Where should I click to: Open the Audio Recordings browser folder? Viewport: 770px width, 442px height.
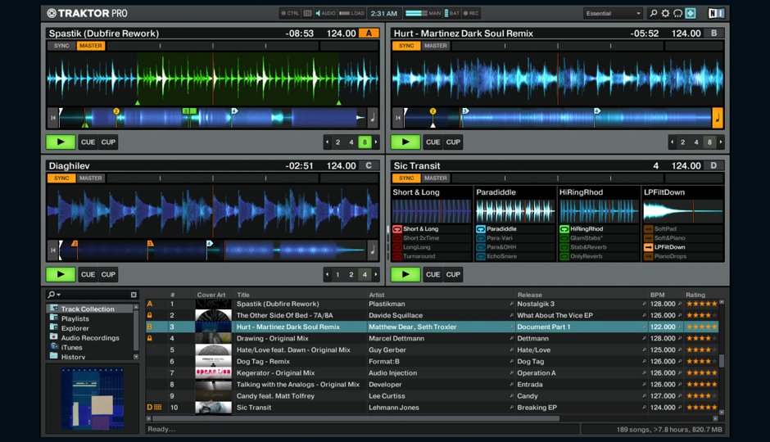[x=89, y=337]
